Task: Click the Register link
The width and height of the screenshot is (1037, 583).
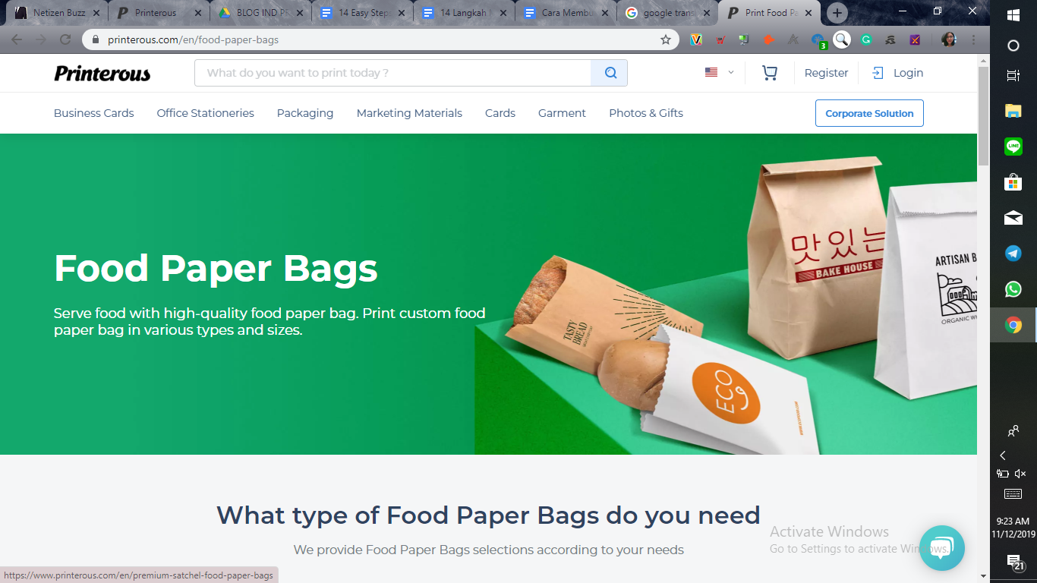Action: coord(826,73)
